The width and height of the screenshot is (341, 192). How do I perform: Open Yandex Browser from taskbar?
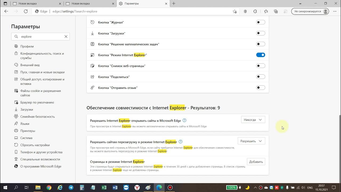[137, 187]
